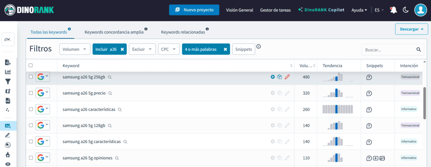
Task: Search magnifier next to samsung a26 5g precio
Action: pos(110,93)
